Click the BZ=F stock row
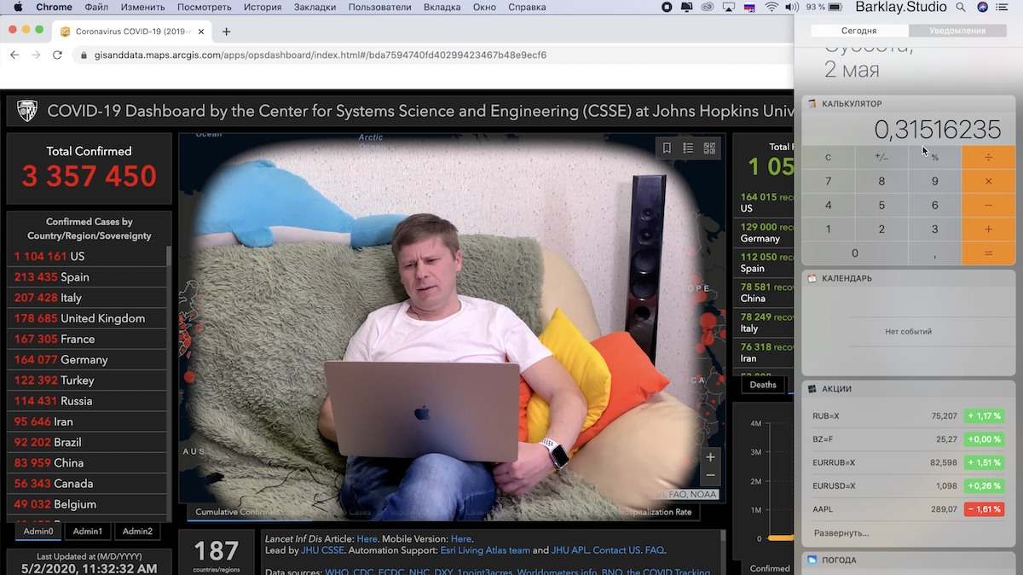The image size is (1023, 575). point(909,439)
